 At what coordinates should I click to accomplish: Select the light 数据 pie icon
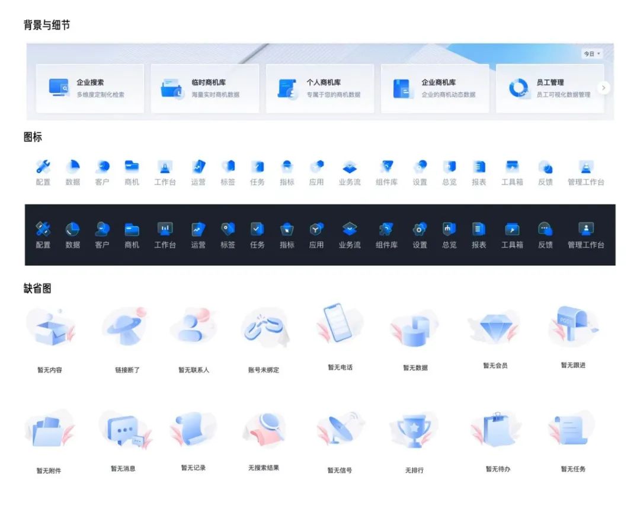(73, 167)
